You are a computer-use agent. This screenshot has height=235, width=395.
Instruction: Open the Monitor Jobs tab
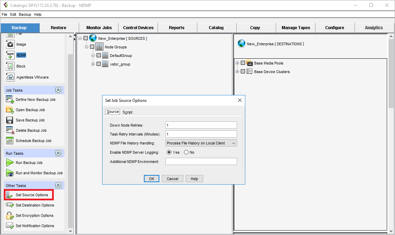tap(99, 28)
